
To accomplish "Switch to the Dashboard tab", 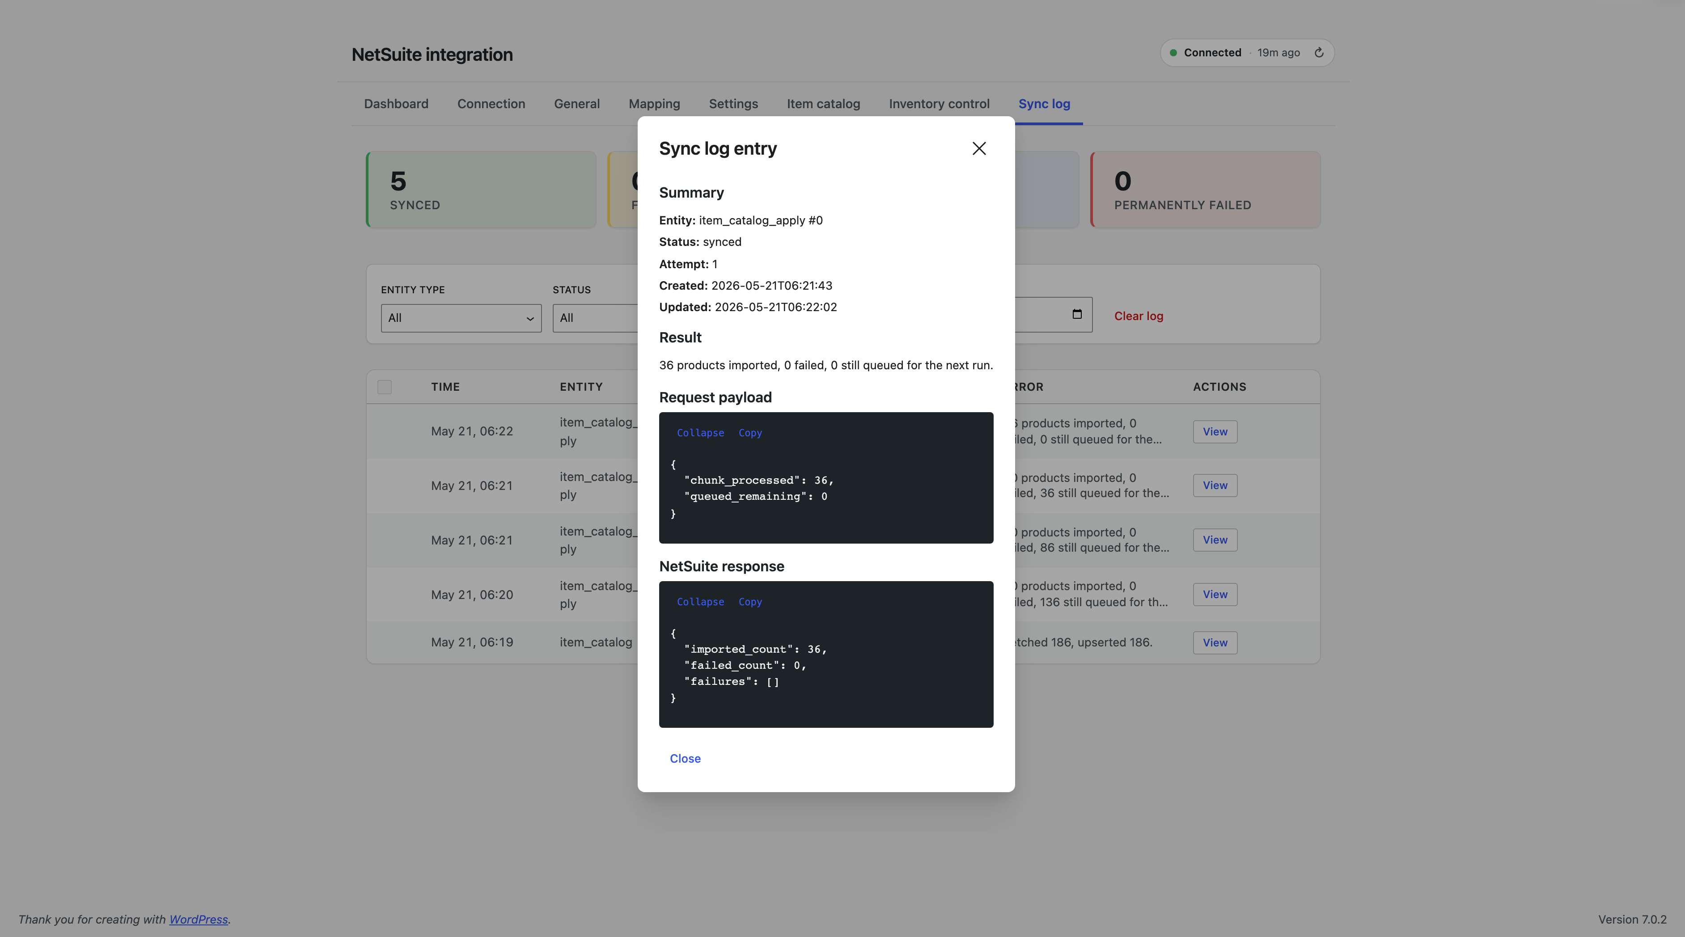I will click(x=396, y=104).
